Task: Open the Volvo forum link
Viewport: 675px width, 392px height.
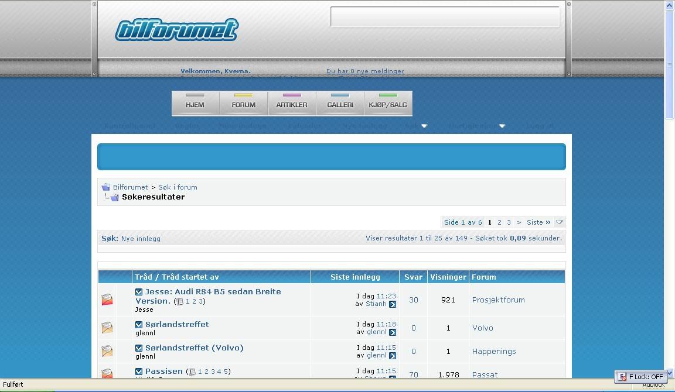Action: click(x=483, y=328)
